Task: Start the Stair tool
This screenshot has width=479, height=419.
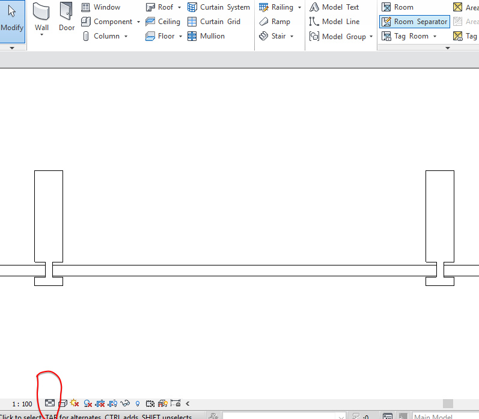Action: pos(272,36)
